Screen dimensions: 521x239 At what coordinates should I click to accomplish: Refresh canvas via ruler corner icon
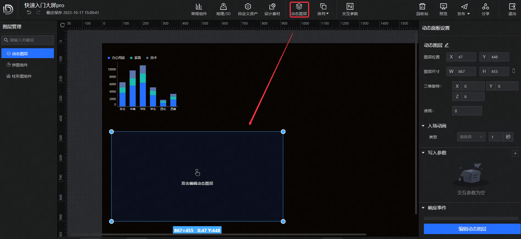(x=62, y=25)
